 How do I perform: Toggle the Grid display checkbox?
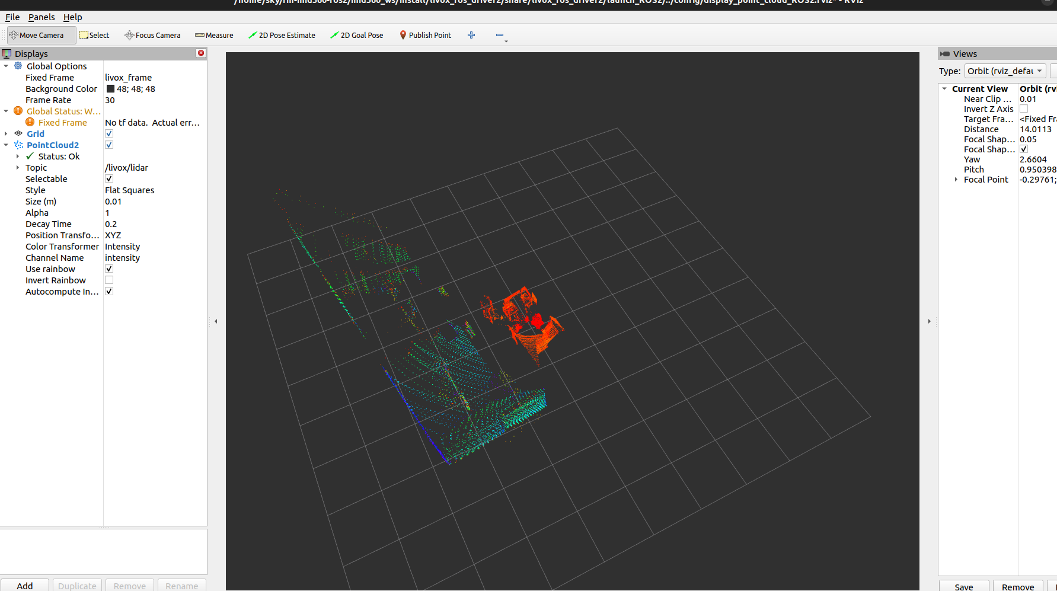109,133
